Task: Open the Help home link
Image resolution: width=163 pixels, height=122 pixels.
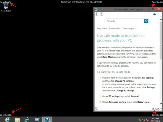Action: click(x=102, y=29)
